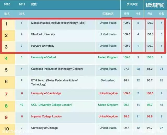Click the 81.2 score in Caltech row
Screen dimensions: 167x135
coord(150,69)
